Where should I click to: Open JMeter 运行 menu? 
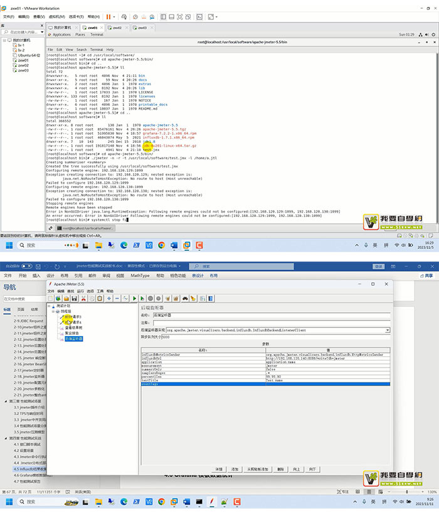pyautogui.click(x=80, y=291)
